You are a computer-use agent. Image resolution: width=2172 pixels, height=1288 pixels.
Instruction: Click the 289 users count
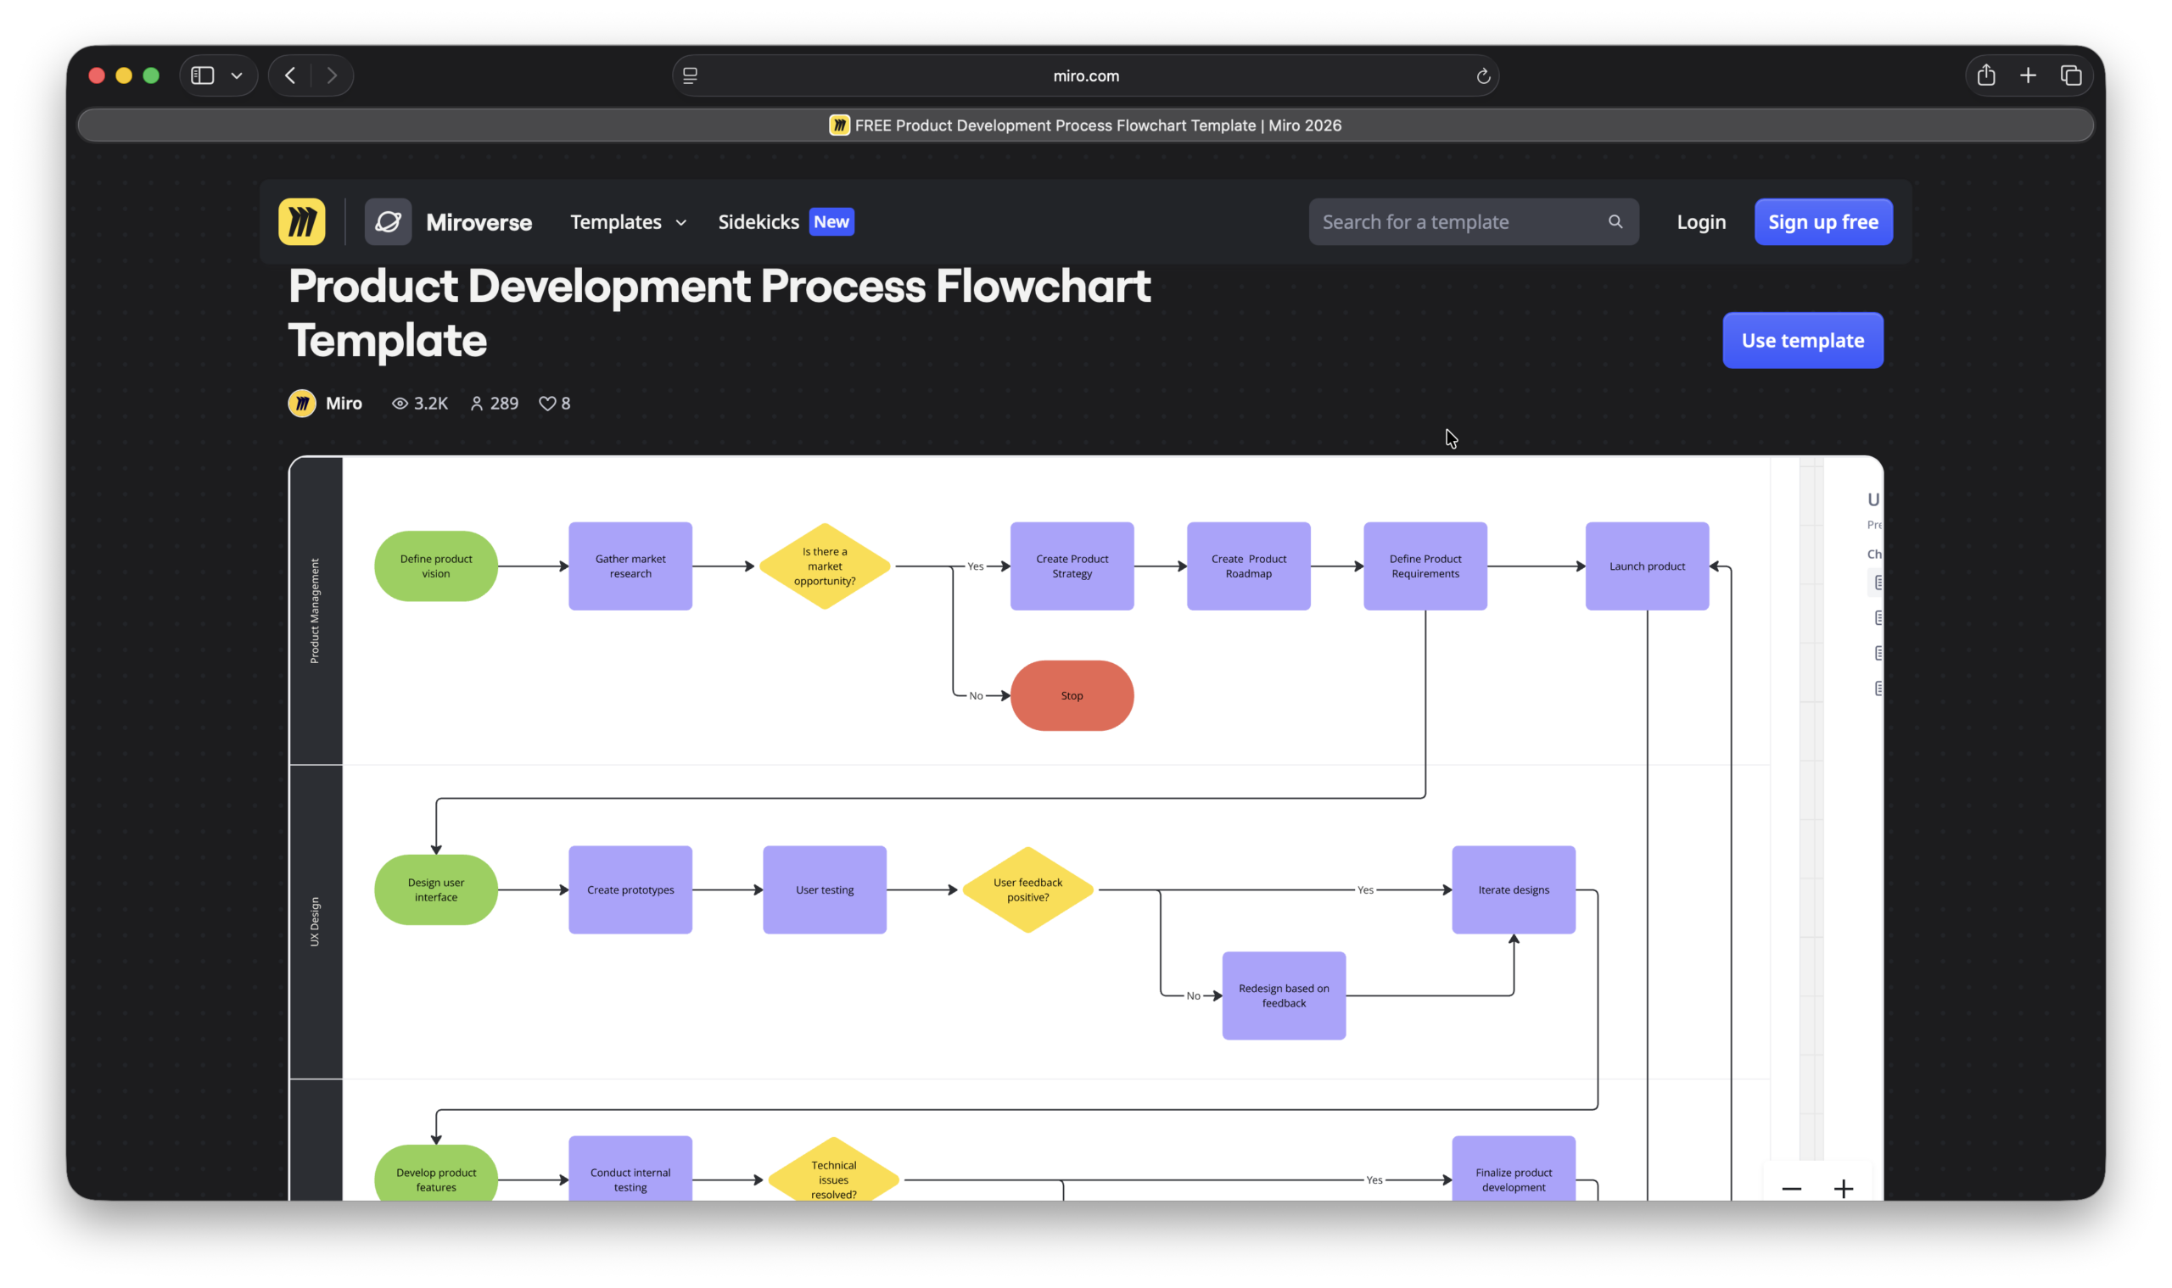[504, 404]
